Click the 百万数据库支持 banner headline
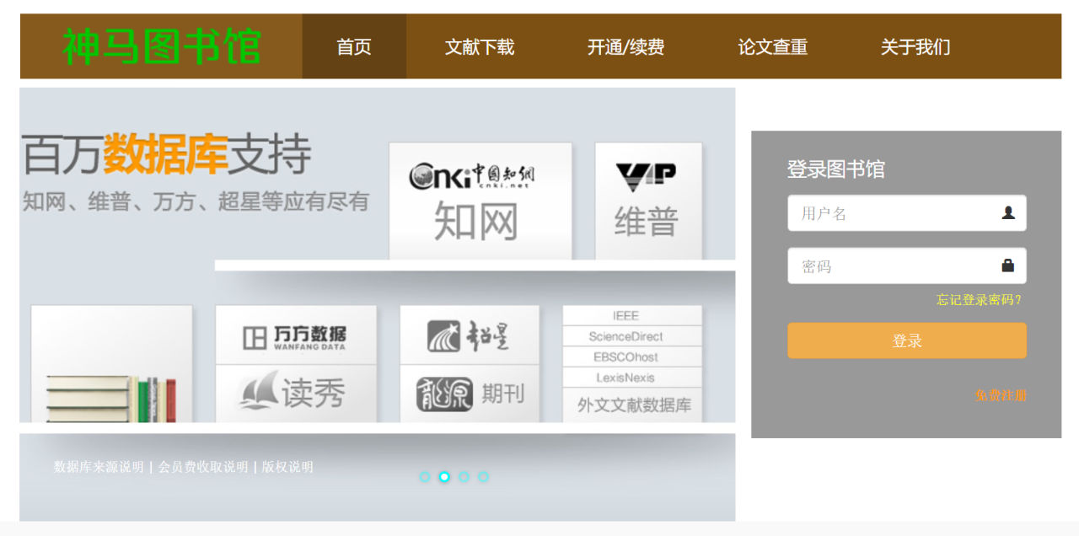 point(167,153)
